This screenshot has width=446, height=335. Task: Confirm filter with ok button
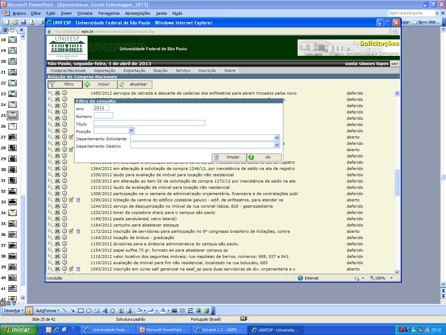pyautogui.click(x=264, y=157)
